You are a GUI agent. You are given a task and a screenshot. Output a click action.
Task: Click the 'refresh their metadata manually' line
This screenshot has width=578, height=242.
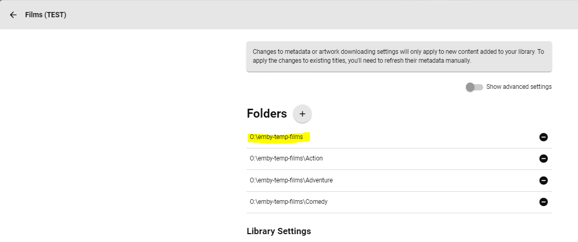click(362, 61)
